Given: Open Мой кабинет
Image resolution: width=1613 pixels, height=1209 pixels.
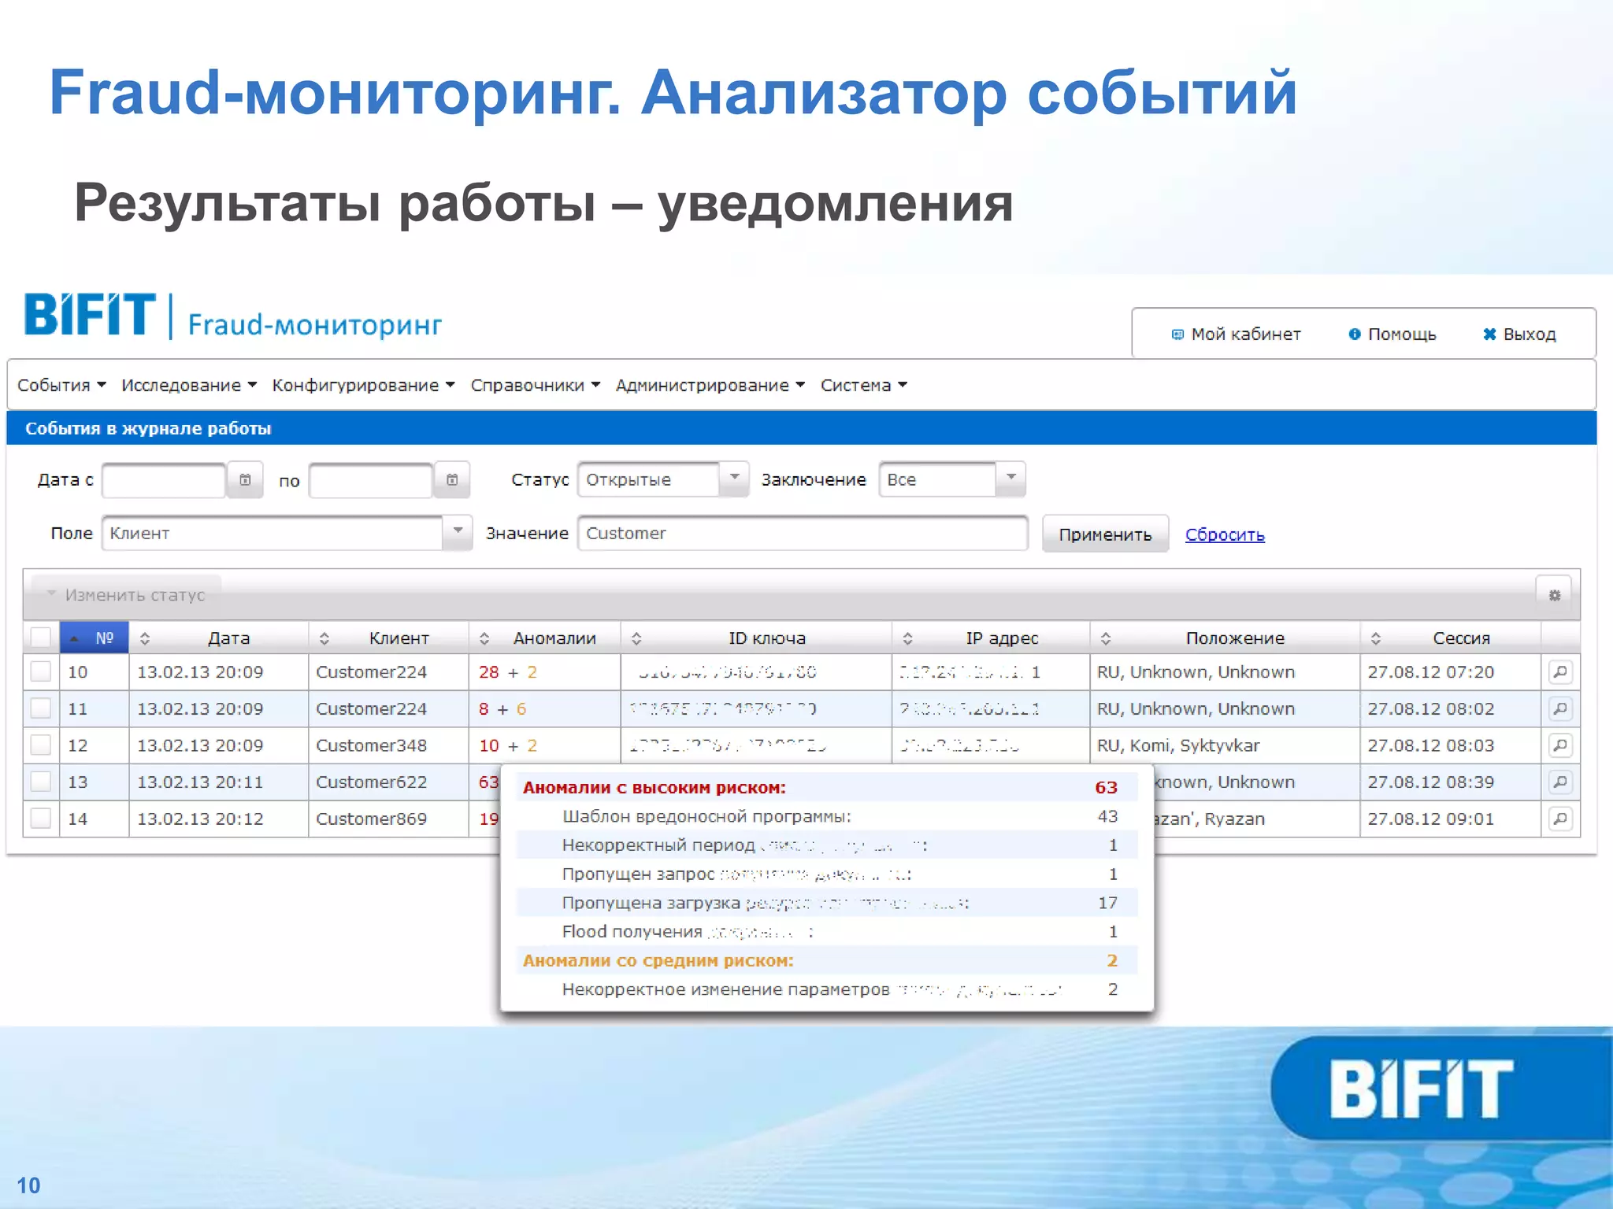Looking at the screenshot, I should click(x=1236, y=335).
